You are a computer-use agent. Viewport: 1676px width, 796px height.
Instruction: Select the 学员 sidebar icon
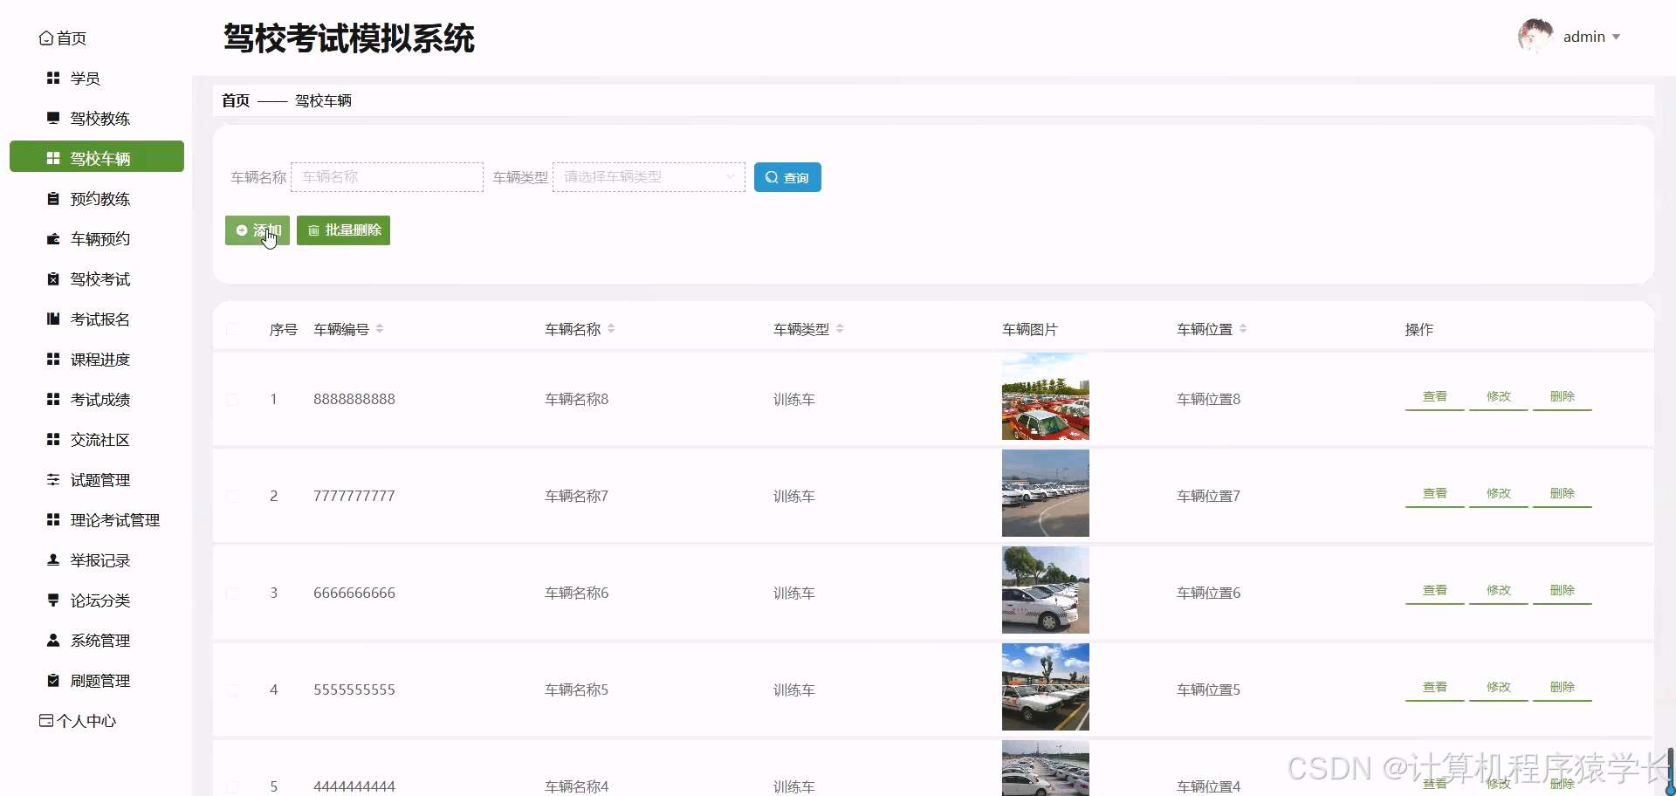(x=52, y=78)
